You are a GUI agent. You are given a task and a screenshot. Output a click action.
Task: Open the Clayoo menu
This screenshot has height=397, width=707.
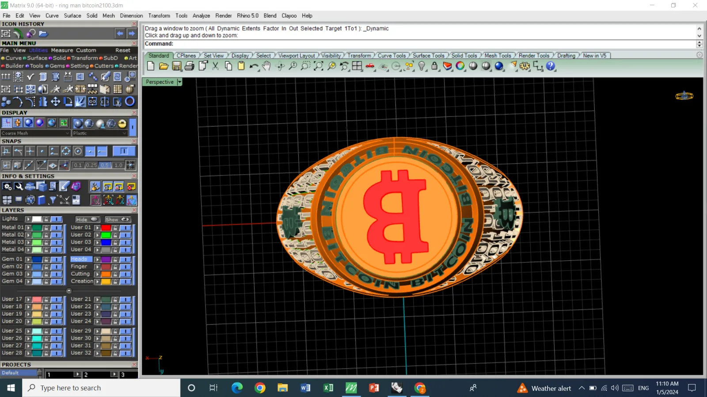(x=289, y=15)
